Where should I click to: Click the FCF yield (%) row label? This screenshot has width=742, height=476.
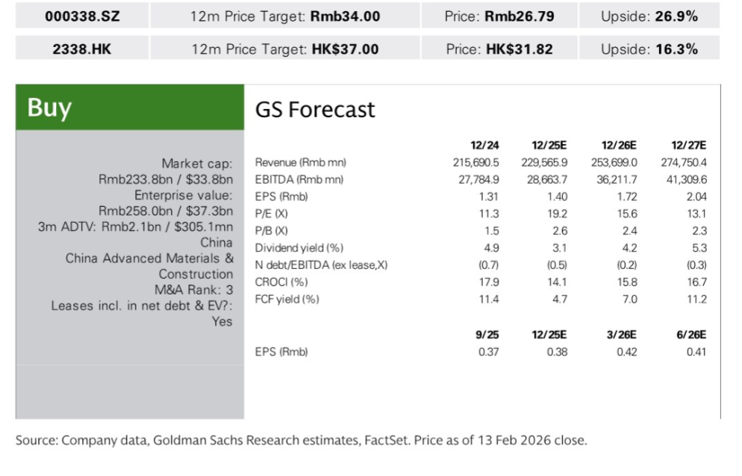pyautogui.click(x=287, y=300)
